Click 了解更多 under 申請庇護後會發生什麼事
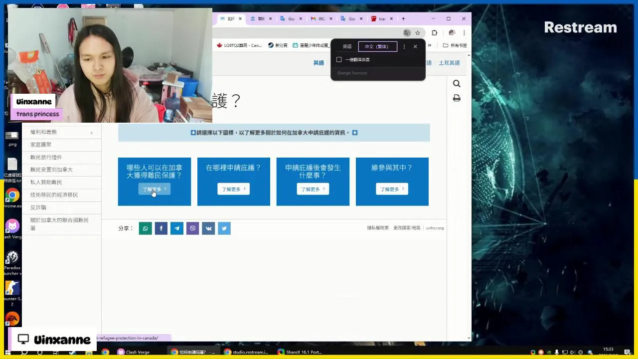This screenshot has height=359, width=638. pyautogui.click(x=313, y=189)
